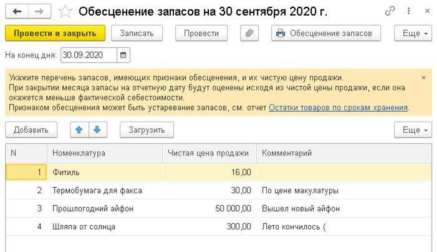This screenshot has height=252, width=437.
Task: Copy link using the chain icon
Action: [390, 11]
